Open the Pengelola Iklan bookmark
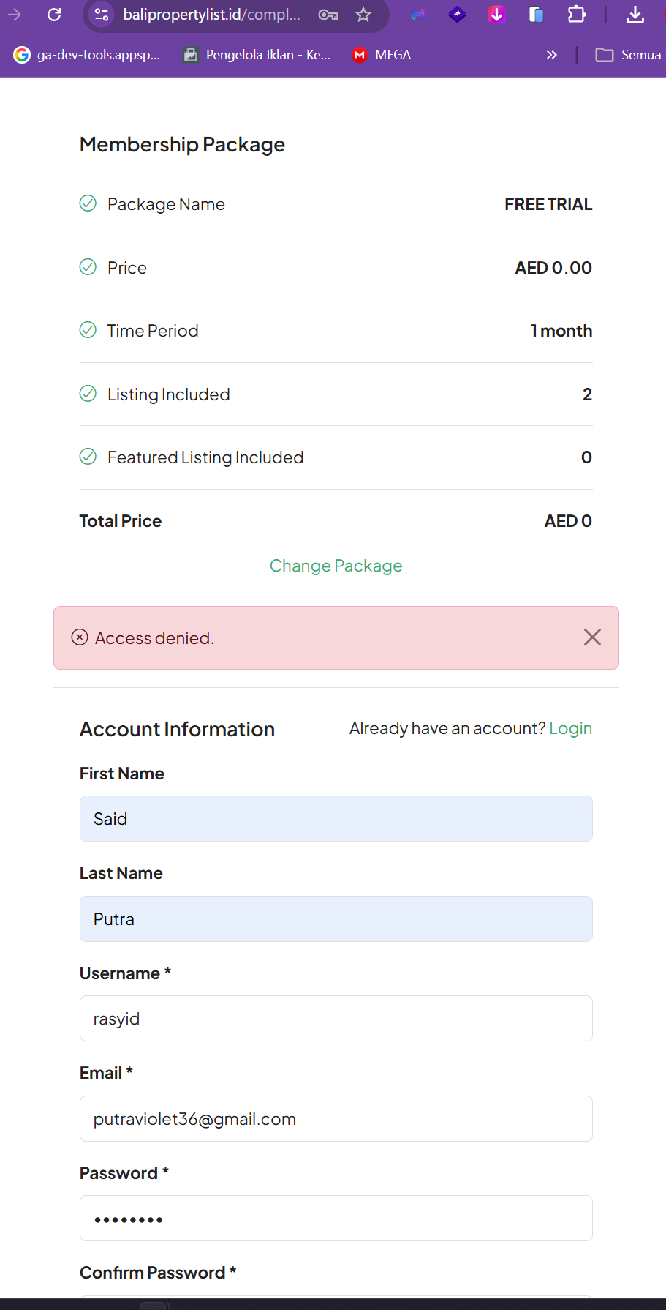 click(x=257, y=55)
